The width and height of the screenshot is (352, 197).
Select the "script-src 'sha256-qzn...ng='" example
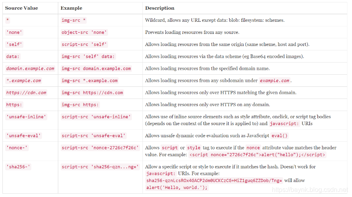click(x=100, y=167)
